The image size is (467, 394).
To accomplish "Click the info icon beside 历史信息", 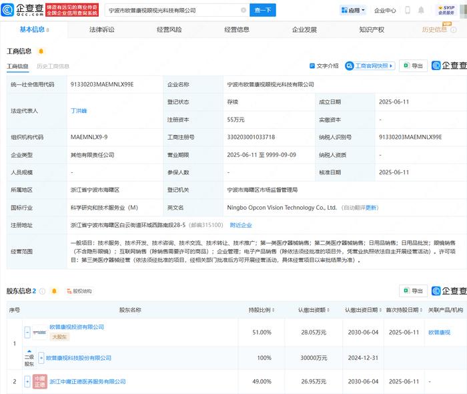I will tap(453, 30).
